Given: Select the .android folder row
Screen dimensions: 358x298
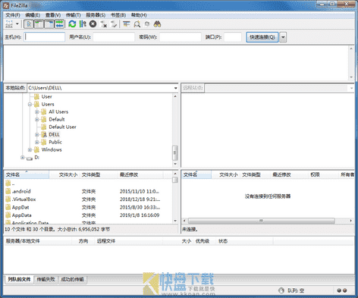Looking at the screenshot, I should [88, 191].
